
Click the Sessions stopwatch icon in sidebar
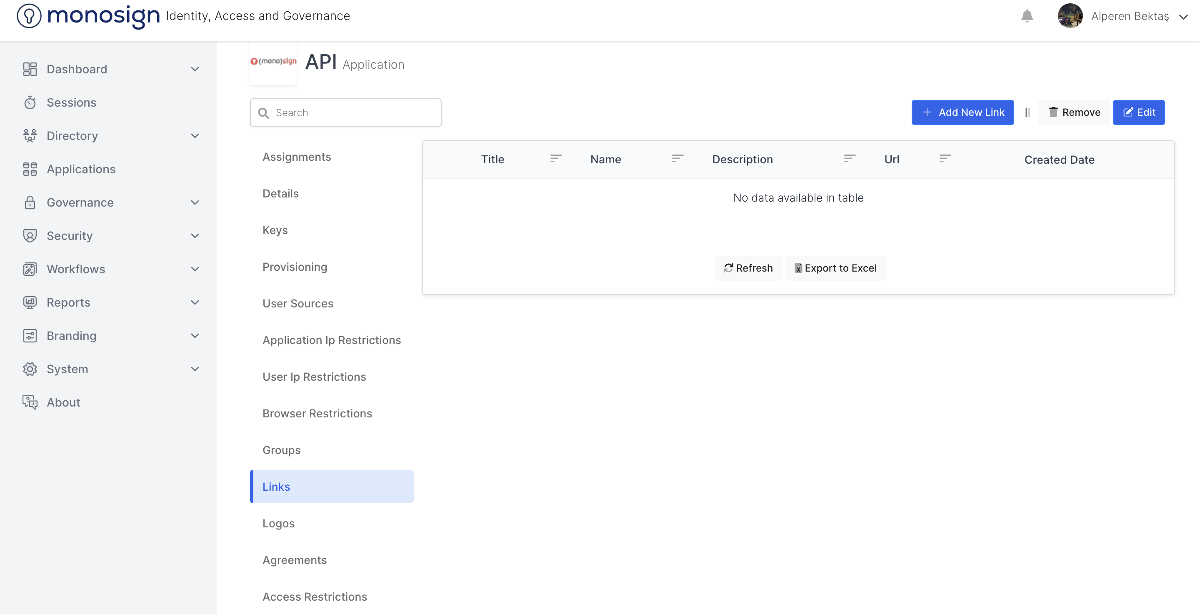point(30,102)
